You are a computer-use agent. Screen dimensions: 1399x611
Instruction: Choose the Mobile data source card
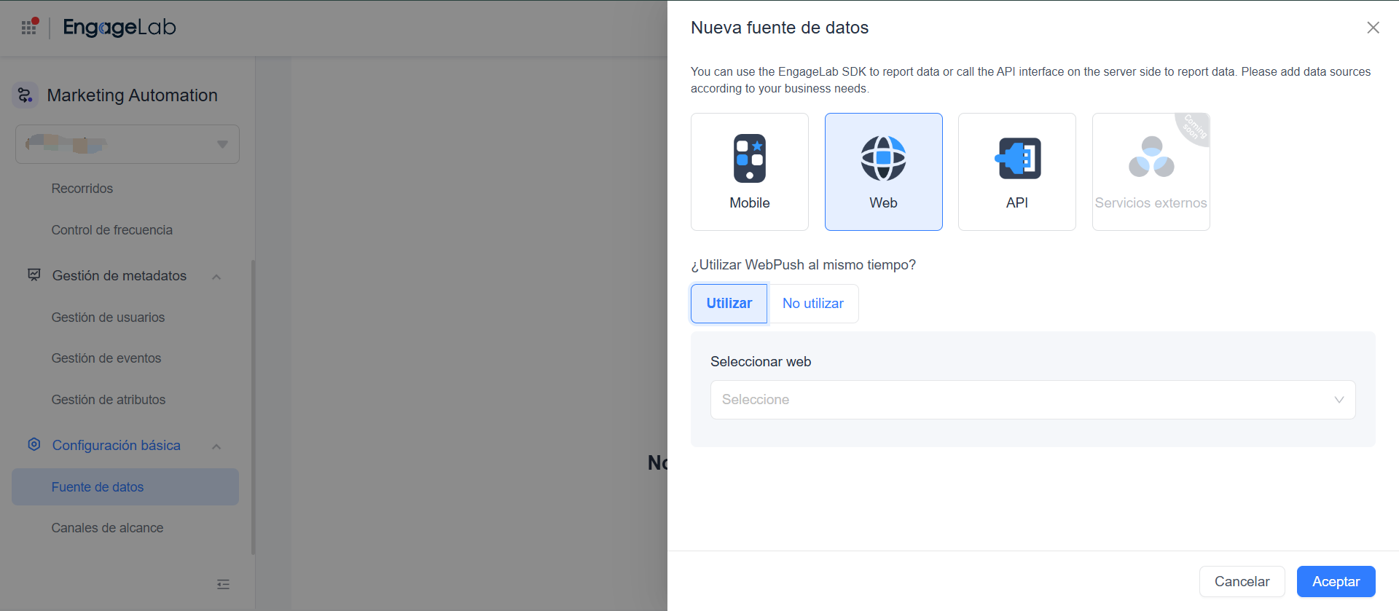[750, 172]
